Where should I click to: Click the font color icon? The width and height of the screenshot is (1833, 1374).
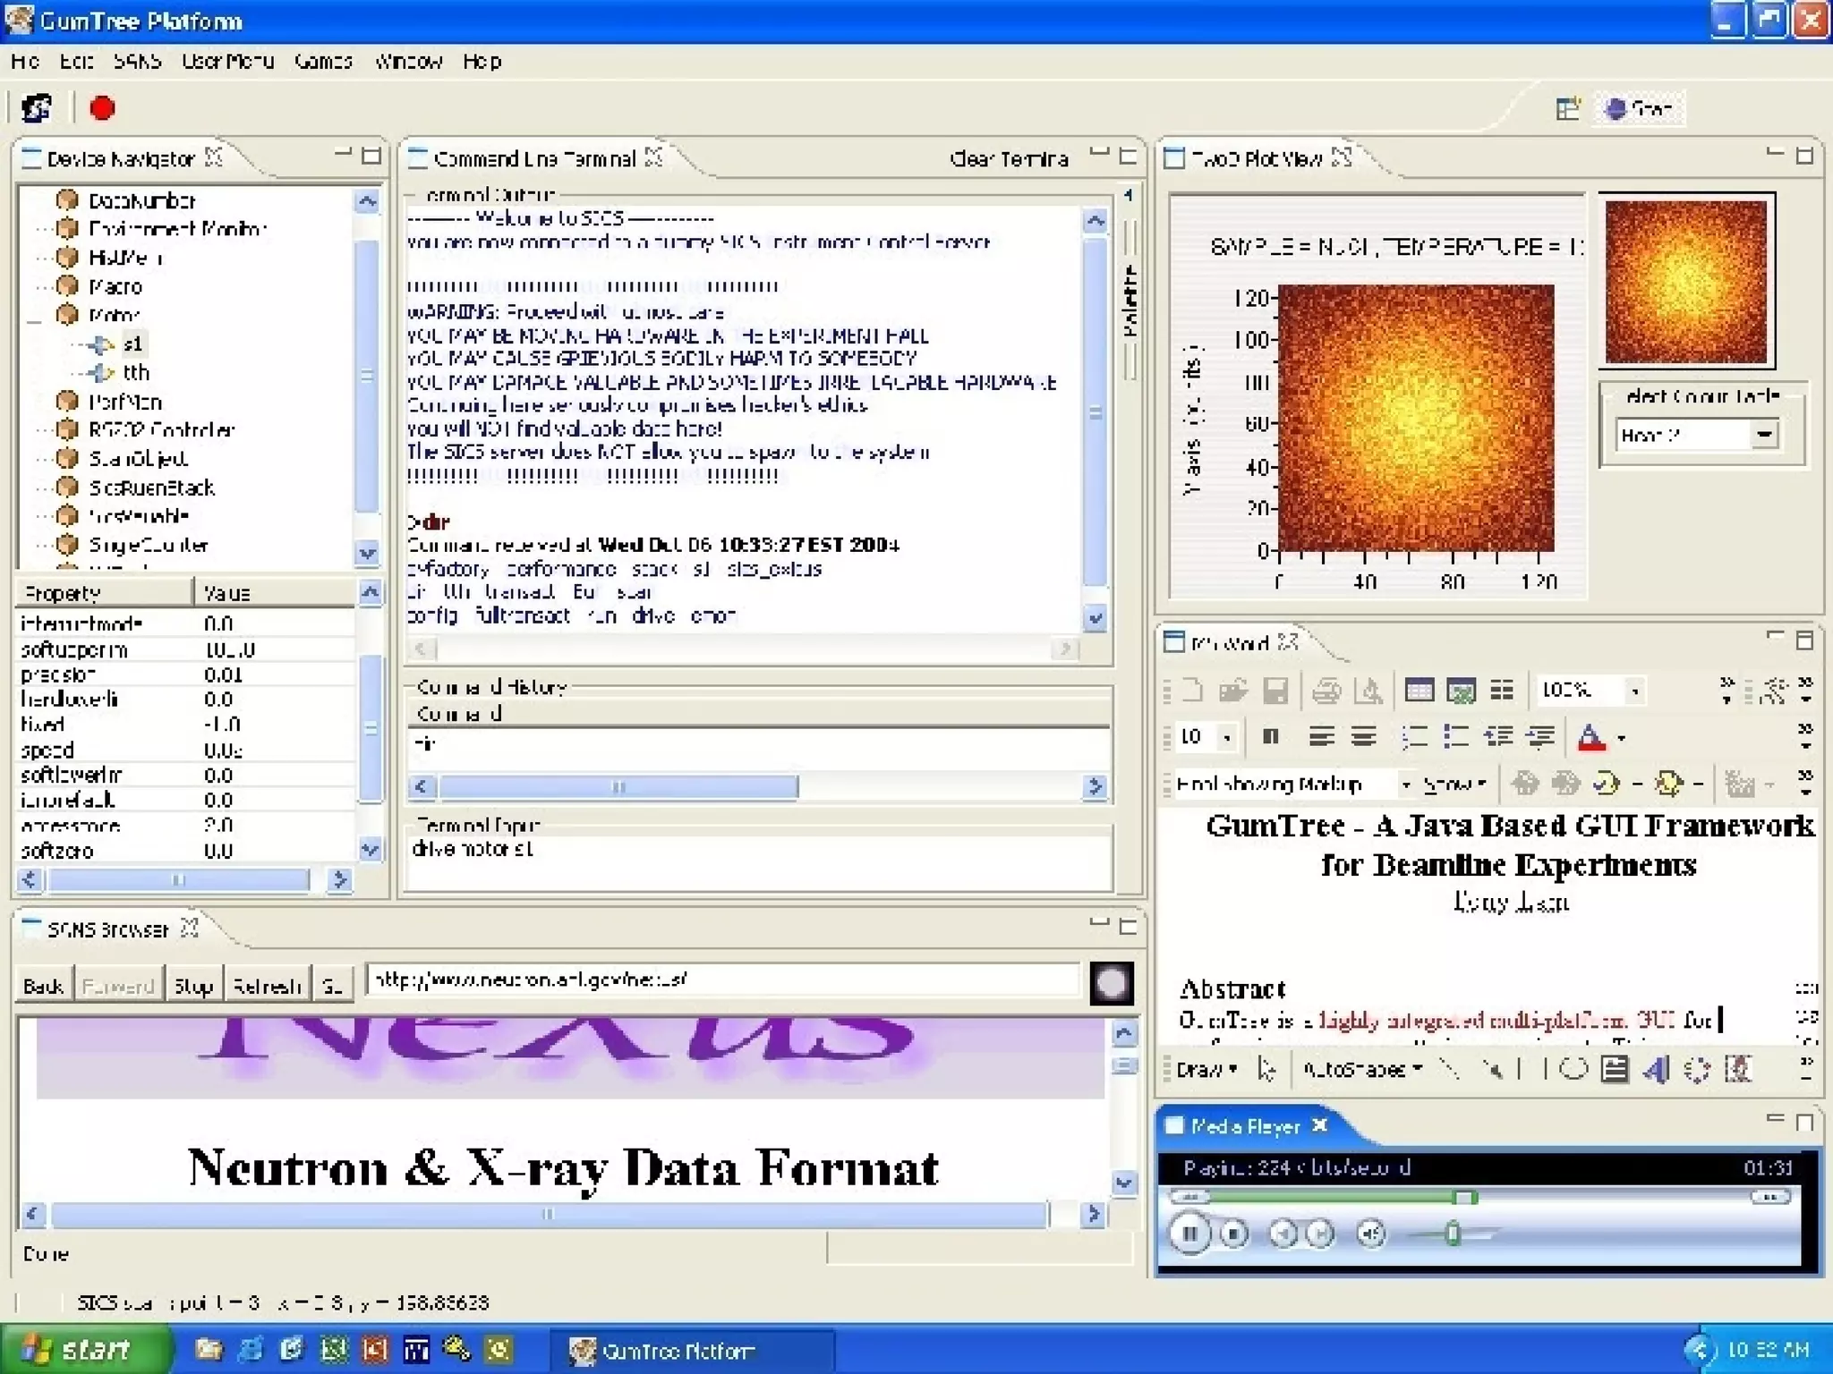(1590, 738)
